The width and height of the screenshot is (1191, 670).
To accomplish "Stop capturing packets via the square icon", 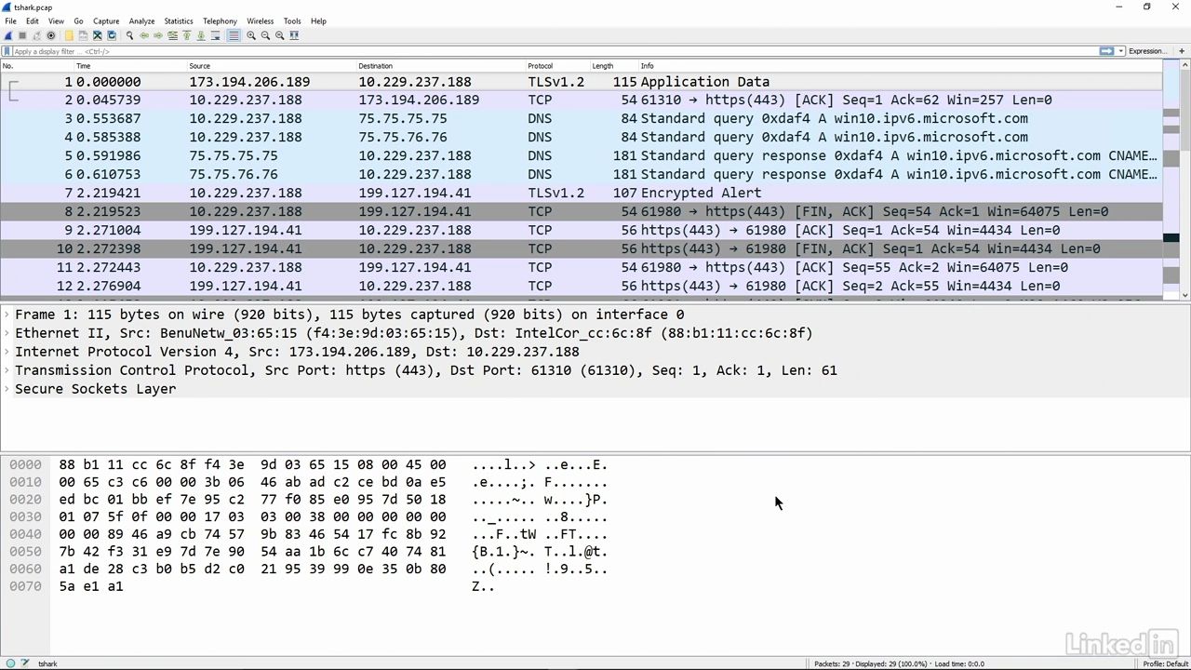I will point(22,35).
